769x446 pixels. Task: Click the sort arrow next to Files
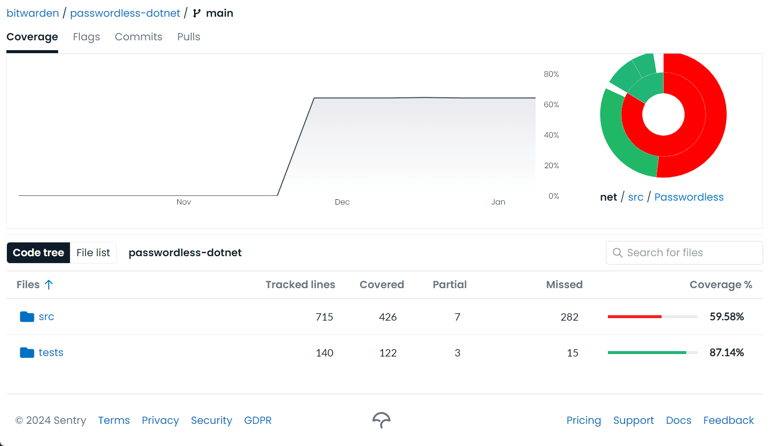coord(49,284)
